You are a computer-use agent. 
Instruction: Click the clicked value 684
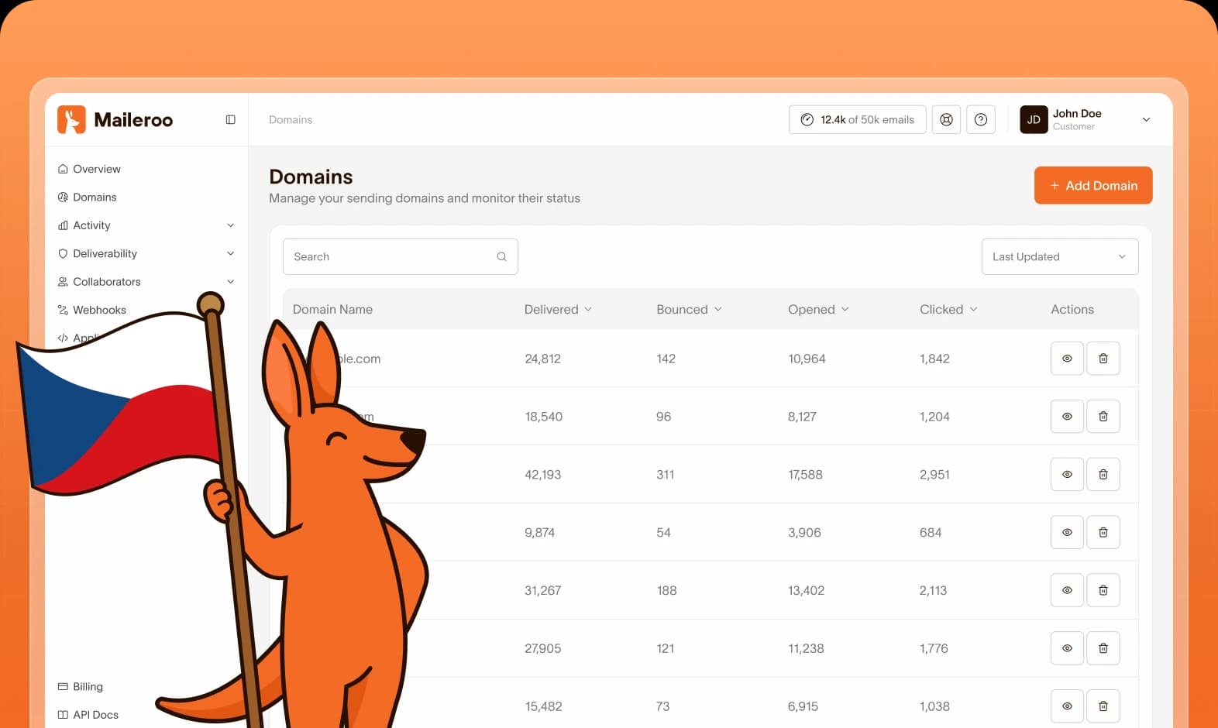[x=931, y=533]
